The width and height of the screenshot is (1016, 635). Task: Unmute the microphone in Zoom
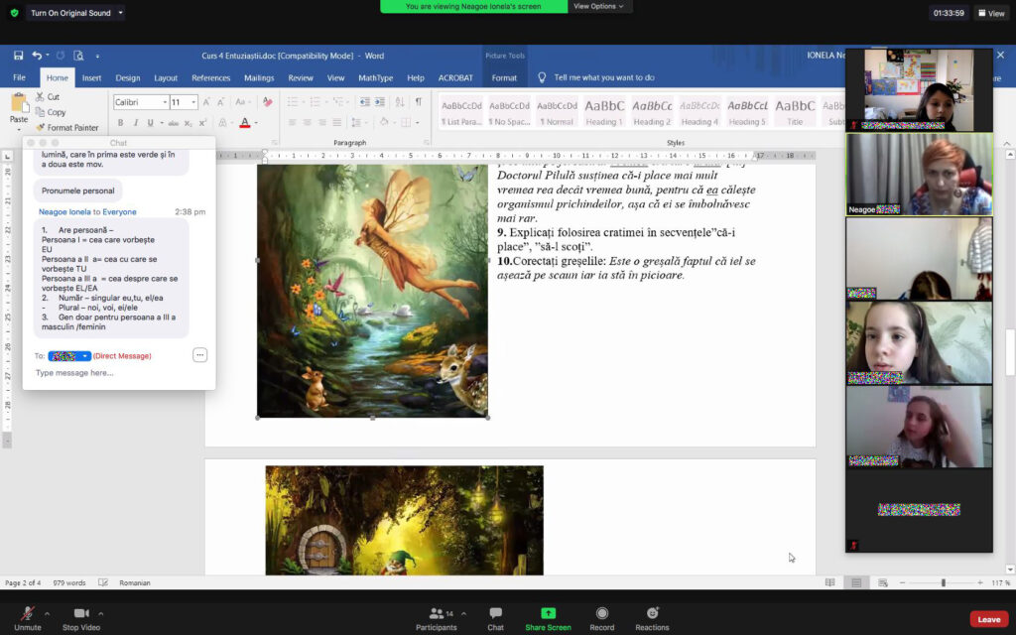27,618
